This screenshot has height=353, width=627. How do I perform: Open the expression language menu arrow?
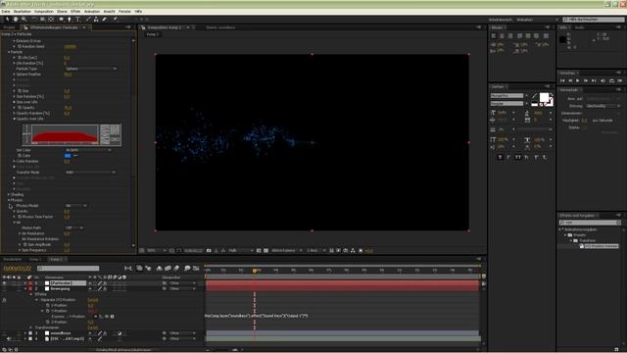[112, 317]
